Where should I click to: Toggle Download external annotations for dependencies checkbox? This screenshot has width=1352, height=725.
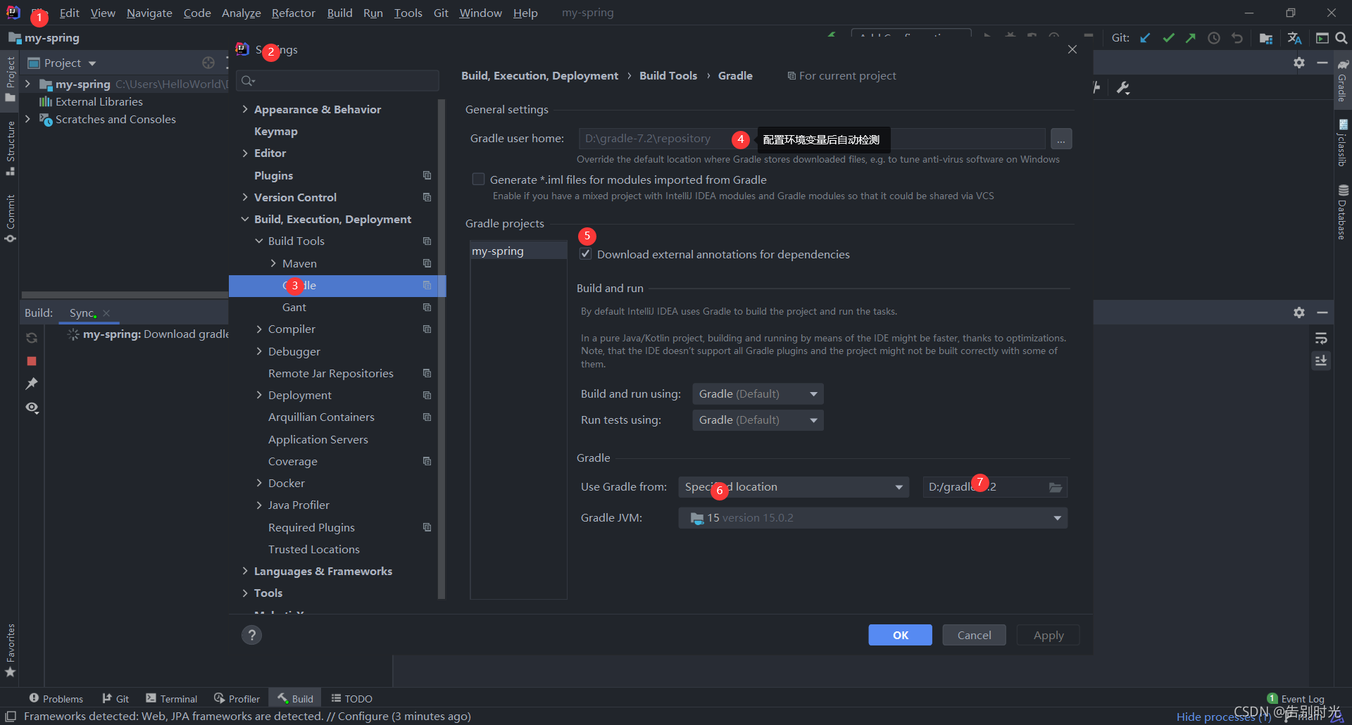(x=585, y=254)
